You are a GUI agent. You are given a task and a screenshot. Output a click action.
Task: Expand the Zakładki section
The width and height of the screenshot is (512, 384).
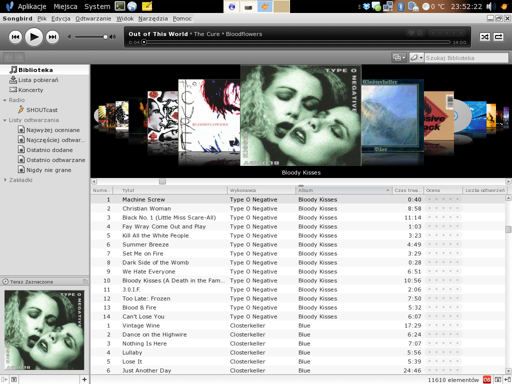click(5, 180)
